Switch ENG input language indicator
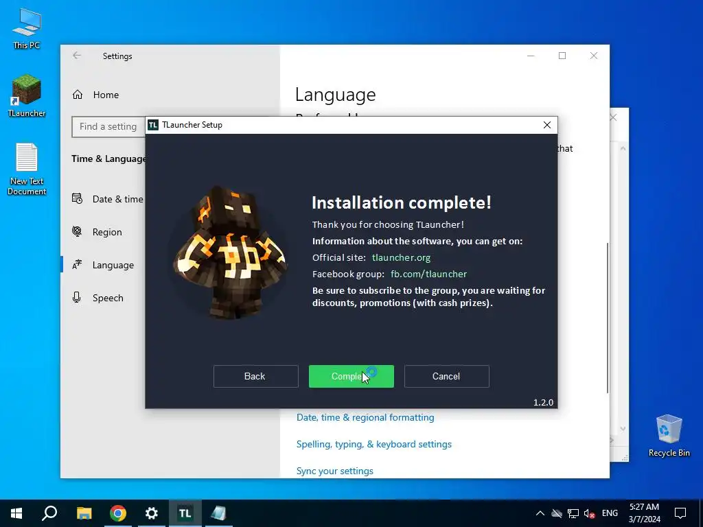 tap(610, 513)
